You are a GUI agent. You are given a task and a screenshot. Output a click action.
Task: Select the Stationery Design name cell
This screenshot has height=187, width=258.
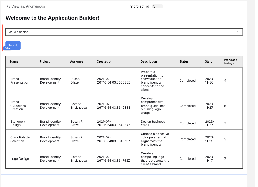point(18,123)
